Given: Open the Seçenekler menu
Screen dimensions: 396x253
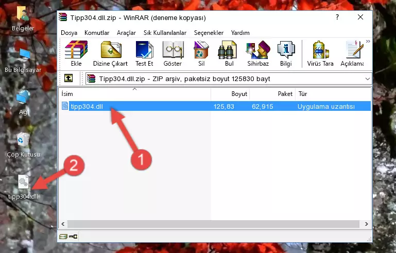Looking at the screenshot, I should [x=209, y=33].
